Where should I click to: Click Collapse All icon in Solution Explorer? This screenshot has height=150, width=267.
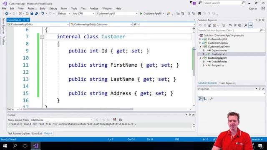pyautogui.click(x=235, y=25)
